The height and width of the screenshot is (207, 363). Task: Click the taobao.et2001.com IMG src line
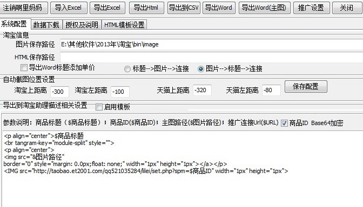point(146,171)
